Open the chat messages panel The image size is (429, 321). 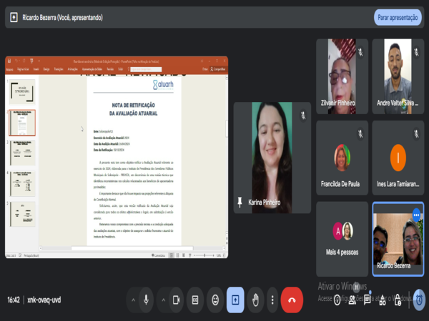[x=368, y=300]
